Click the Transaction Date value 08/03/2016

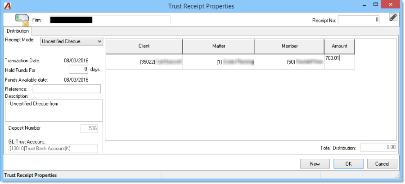click(76, 61)
